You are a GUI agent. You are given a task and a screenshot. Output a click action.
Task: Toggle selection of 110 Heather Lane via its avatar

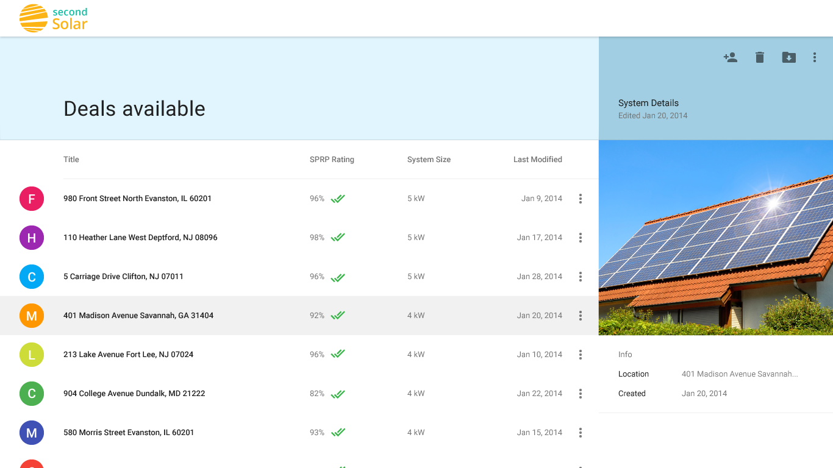click(x=32, y=238)
